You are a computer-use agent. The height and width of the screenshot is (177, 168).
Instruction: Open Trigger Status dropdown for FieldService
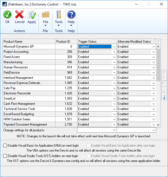[x=114, y=72]
